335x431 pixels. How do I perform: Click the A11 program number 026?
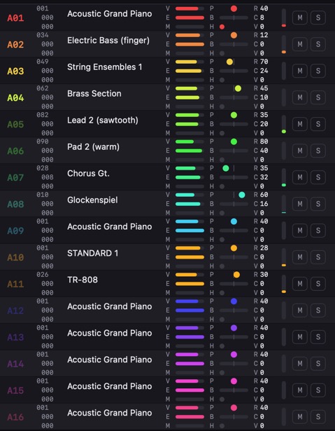click(x=43, y=275)
